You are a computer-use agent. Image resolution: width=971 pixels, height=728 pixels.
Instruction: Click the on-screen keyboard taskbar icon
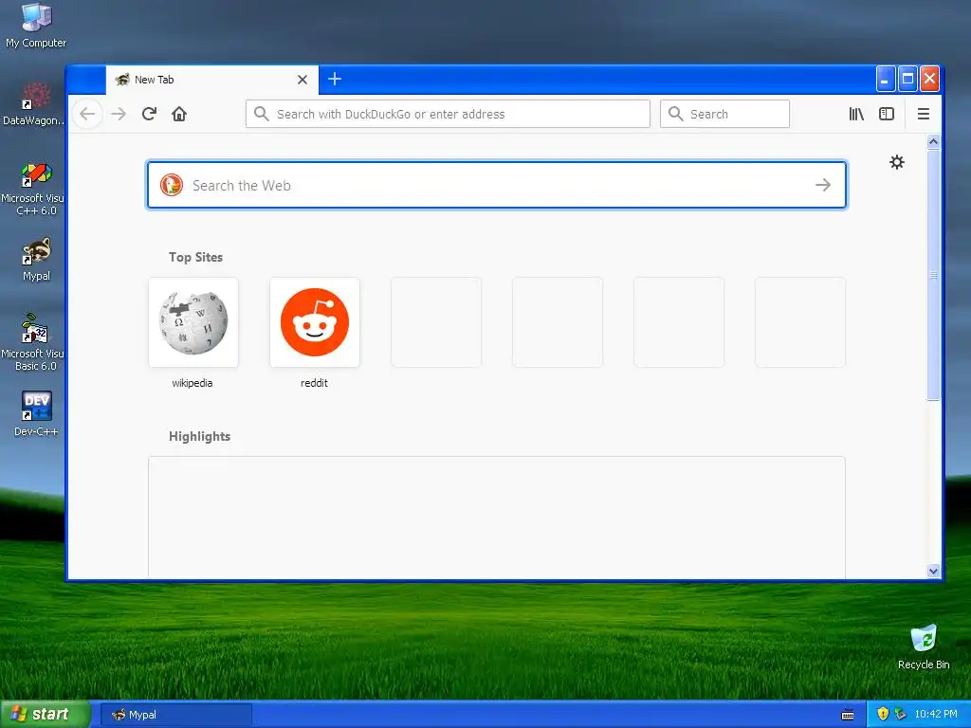click(x=848, y=715)
